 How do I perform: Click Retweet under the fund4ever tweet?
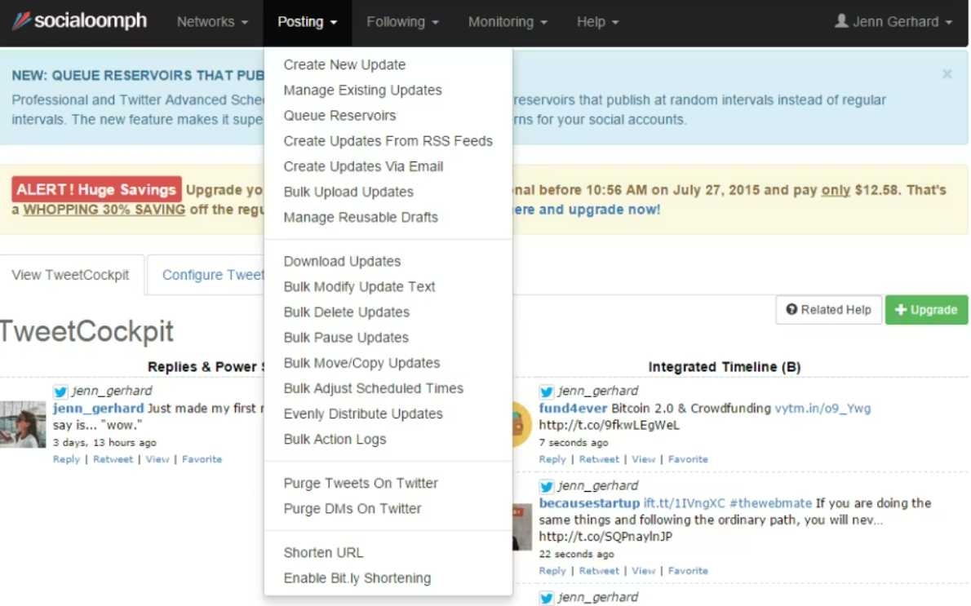pos(599,459)
